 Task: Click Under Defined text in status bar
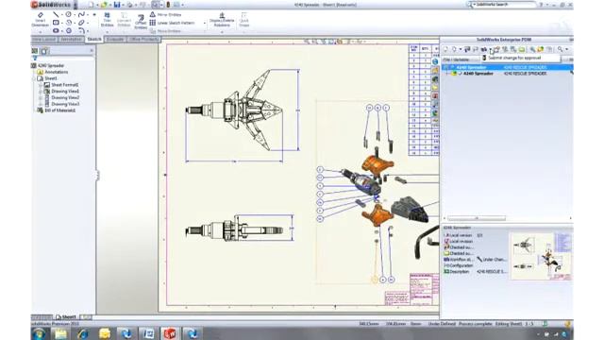tap(442, 324)
